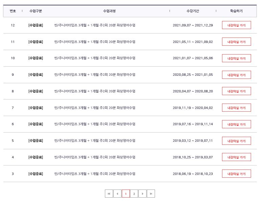Open 내강의실 가기 for course number 12
267x201 pixels.
(236, 25)
